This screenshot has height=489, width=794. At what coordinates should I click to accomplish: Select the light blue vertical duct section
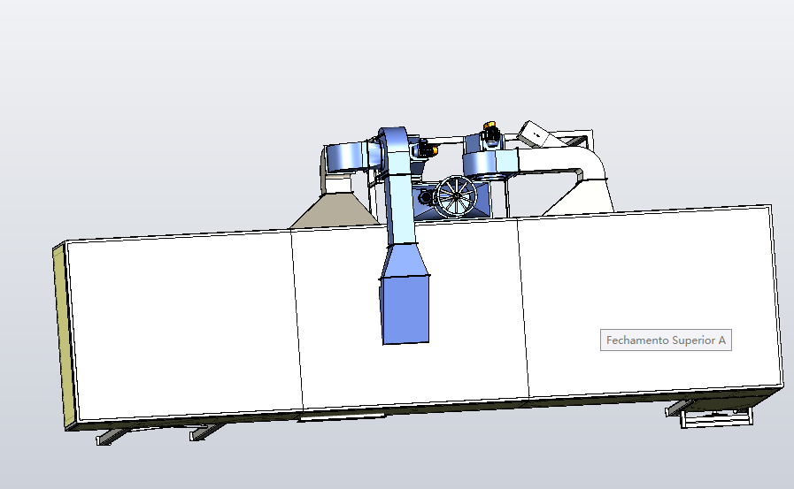click(x=401, y=210)
